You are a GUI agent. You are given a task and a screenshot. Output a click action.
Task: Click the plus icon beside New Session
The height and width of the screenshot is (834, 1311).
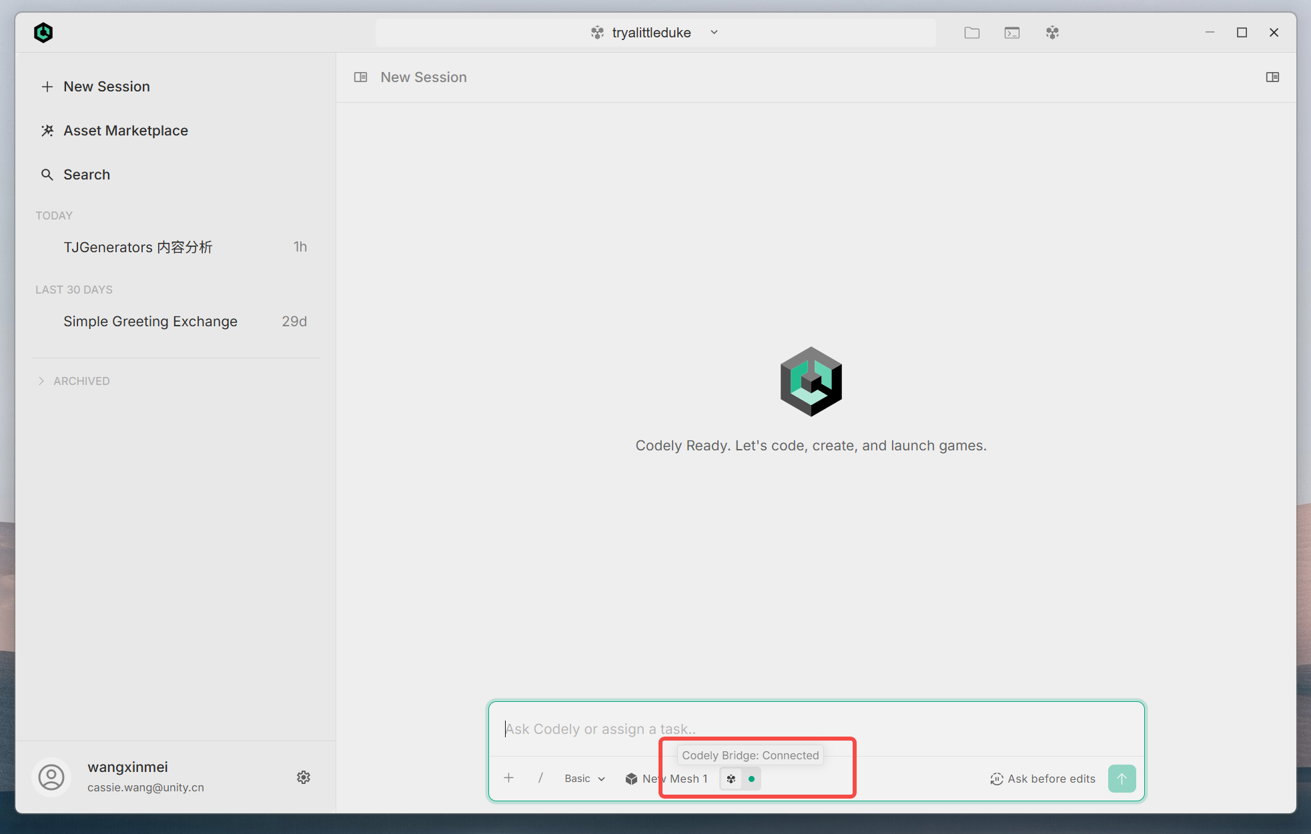[47, 87]
